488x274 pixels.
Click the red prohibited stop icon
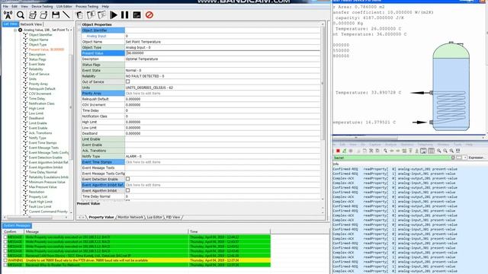click(149, 15)
